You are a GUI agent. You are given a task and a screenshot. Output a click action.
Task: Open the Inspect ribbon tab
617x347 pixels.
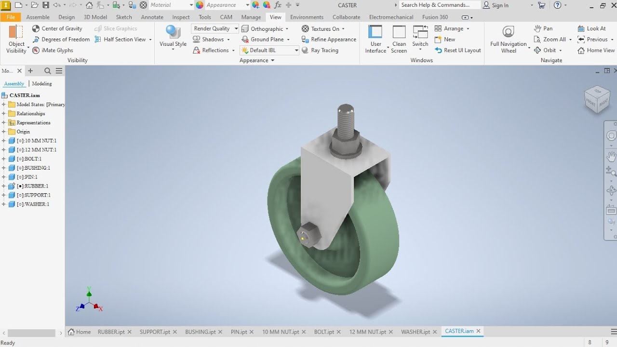181,17
